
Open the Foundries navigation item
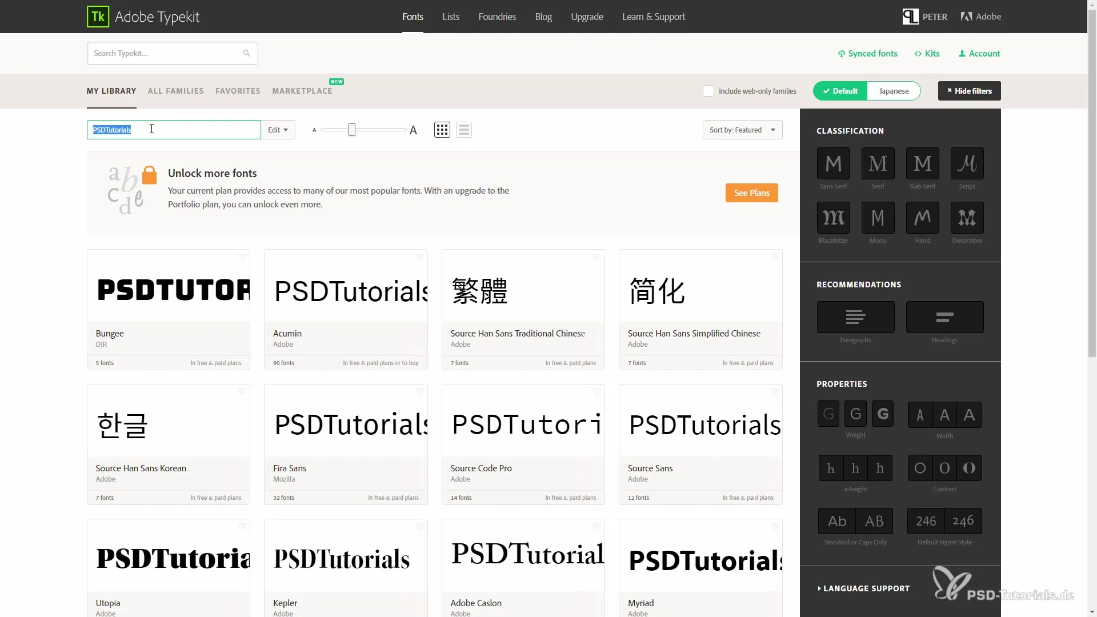(497, 17)
